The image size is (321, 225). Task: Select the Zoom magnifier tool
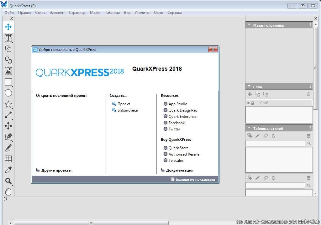pyautogui.click(x=8, y=181)
